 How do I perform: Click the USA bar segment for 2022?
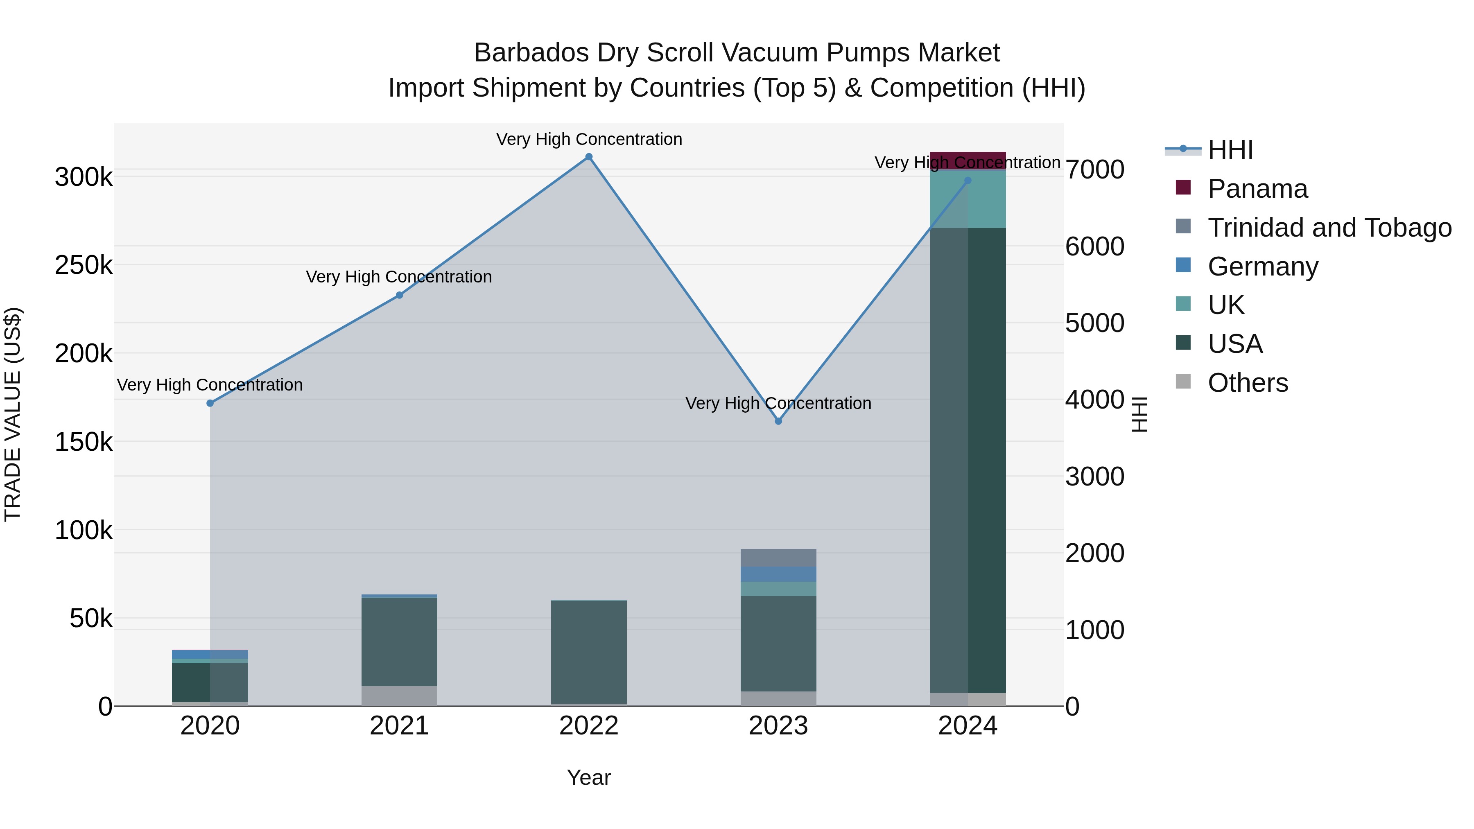pos(589,652)
